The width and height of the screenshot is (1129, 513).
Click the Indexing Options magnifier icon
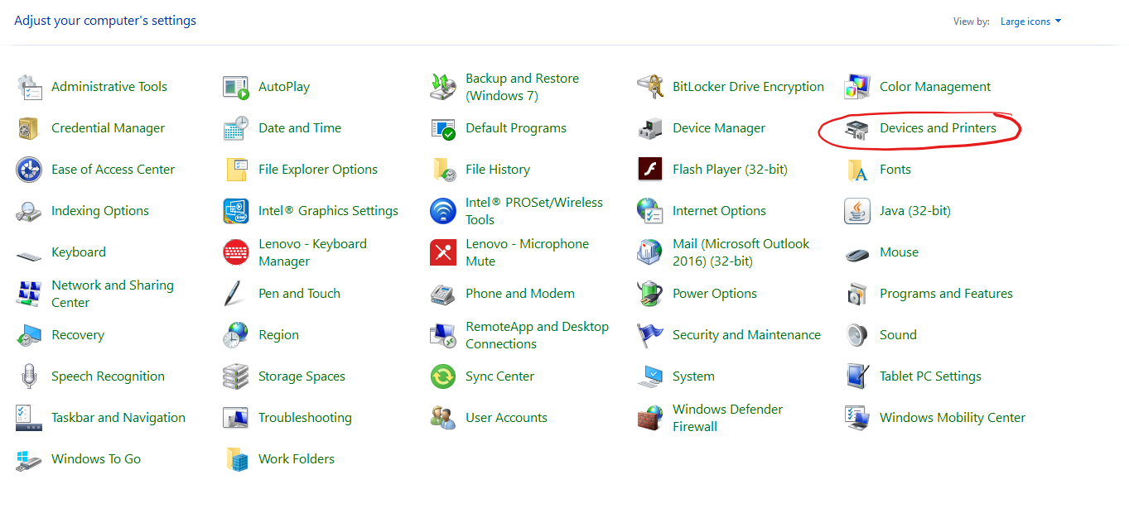pos(29,211)
